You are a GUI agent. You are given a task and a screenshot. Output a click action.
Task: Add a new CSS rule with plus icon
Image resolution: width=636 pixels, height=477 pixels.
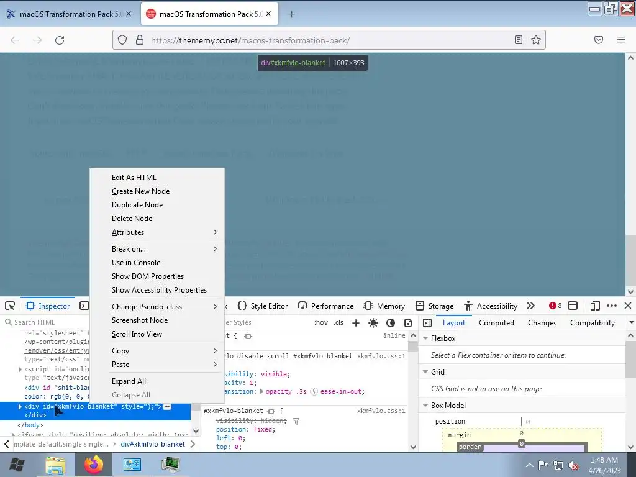pyautogui.click(x=356, y=323)
